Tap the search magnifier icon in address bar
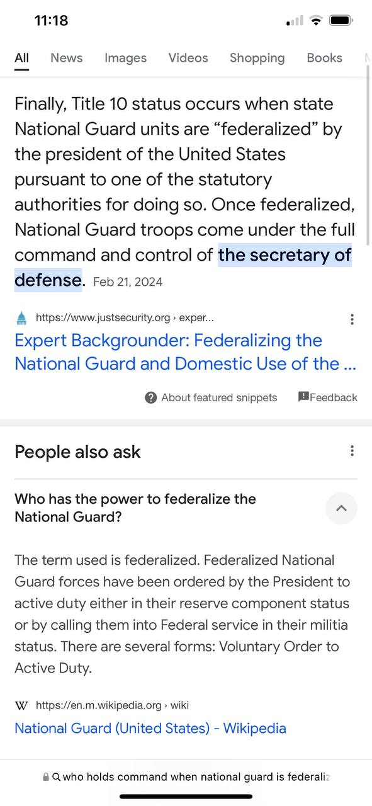372x806 pixels. pos(57,777)
